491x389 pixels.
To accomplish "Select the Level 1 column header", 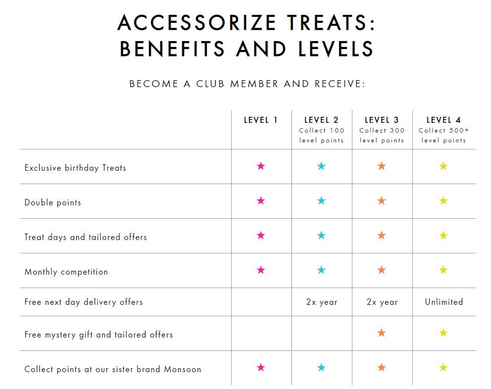I will [x=261, y=120].
